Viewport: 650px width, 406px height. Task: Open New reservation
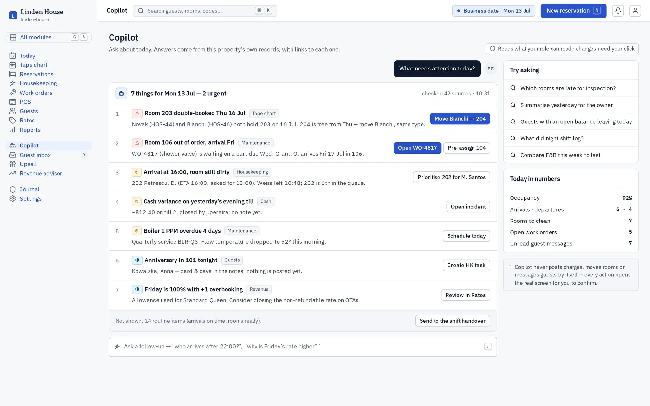point(573,11)
